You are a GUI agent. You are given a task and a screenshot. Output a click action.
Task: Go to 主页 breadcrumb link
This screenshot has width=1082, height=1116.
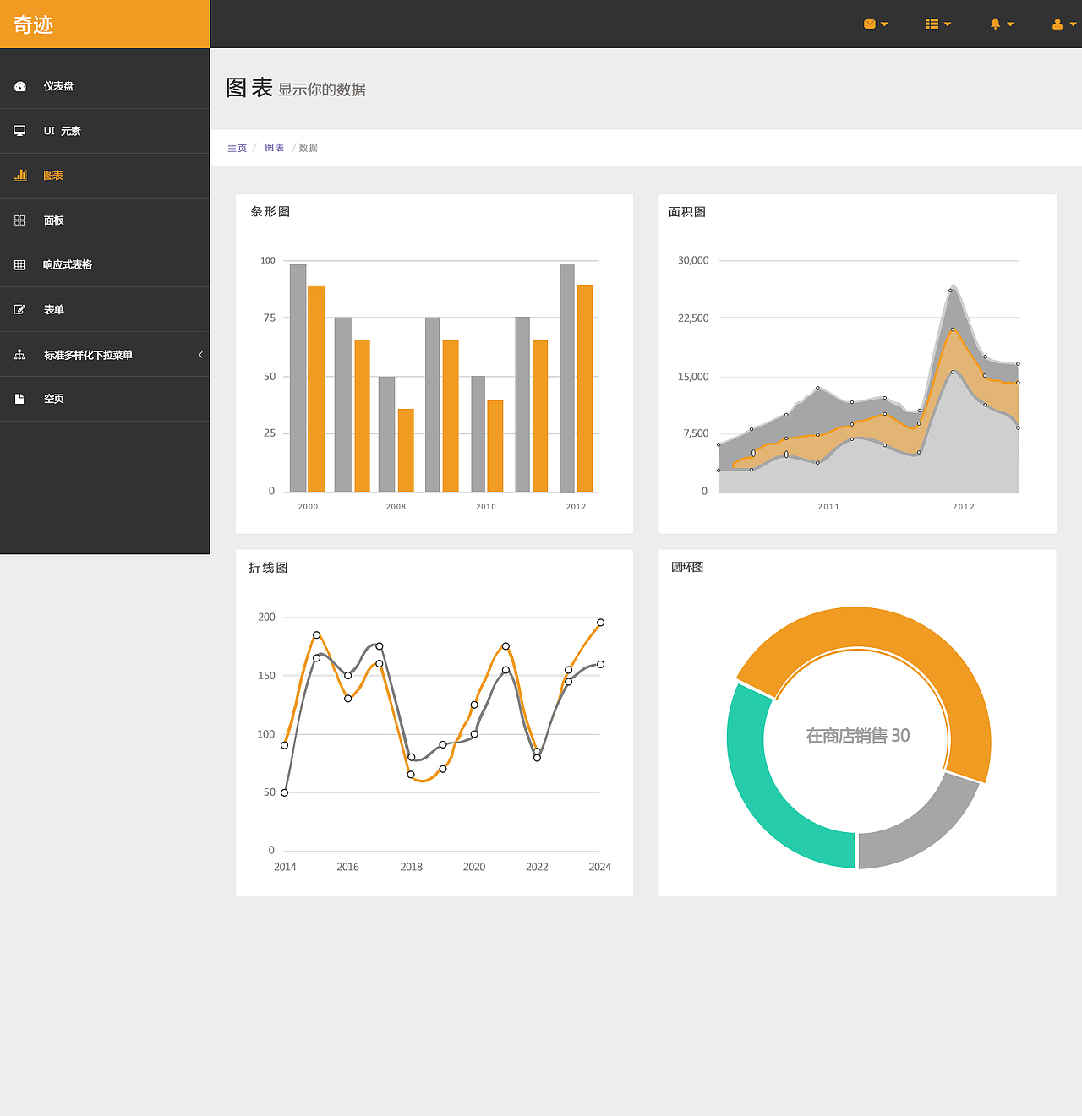click(x=237, y=148)
